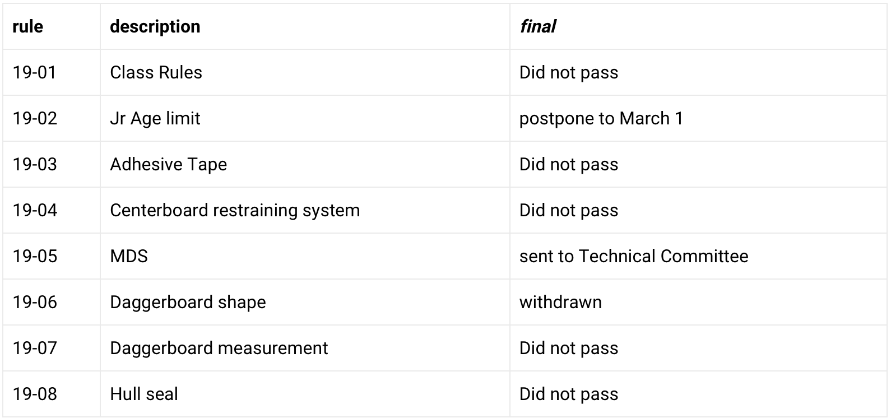Select rule cell 19-02
This screenshot has width=891, height=418.
[x=52, y=118]
